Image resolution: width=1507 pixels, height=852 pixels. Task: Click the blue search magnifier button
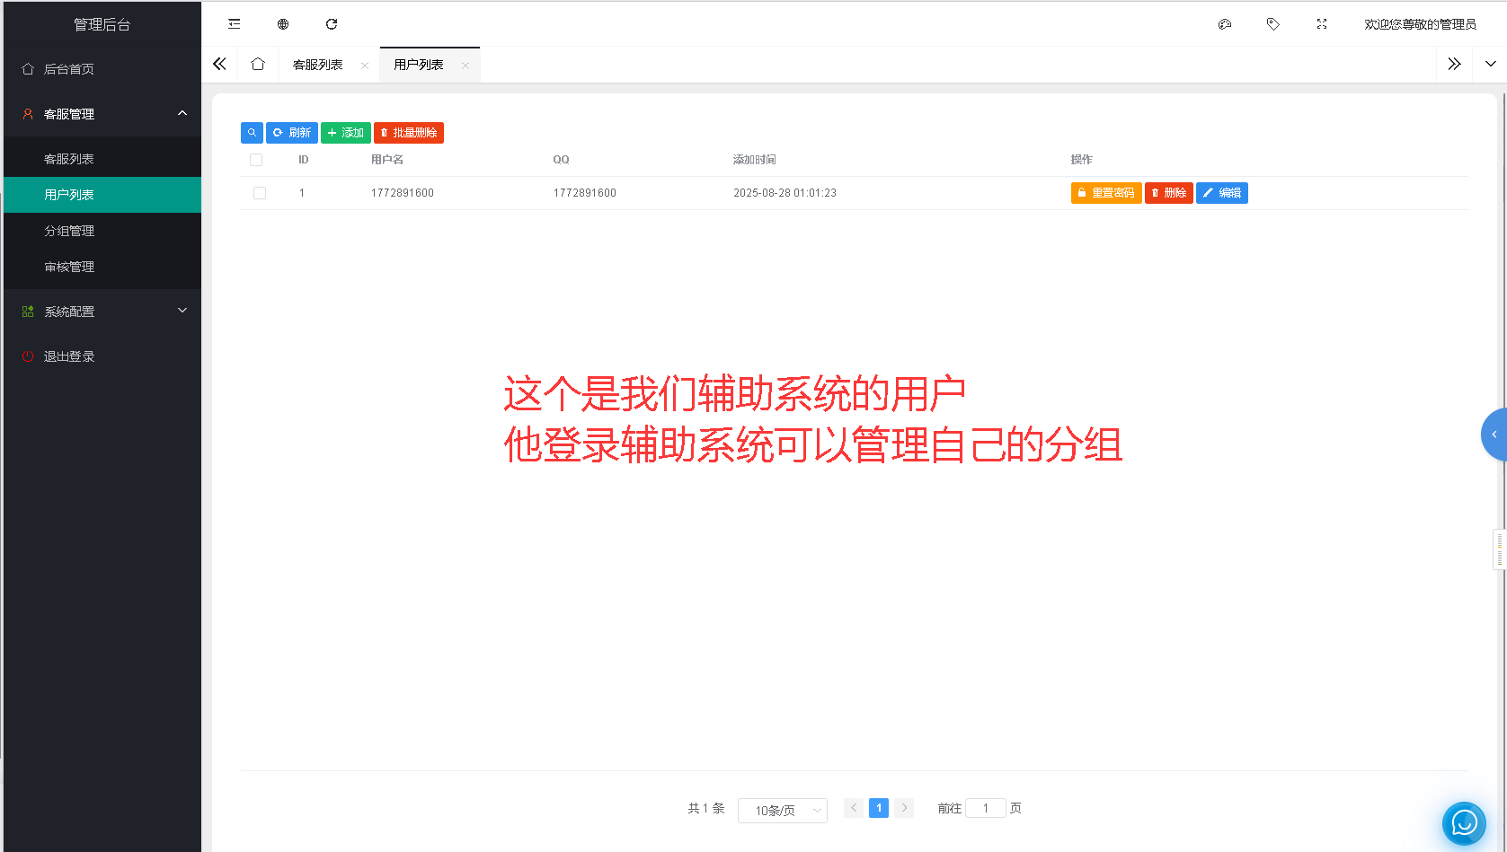coord(252,132)
